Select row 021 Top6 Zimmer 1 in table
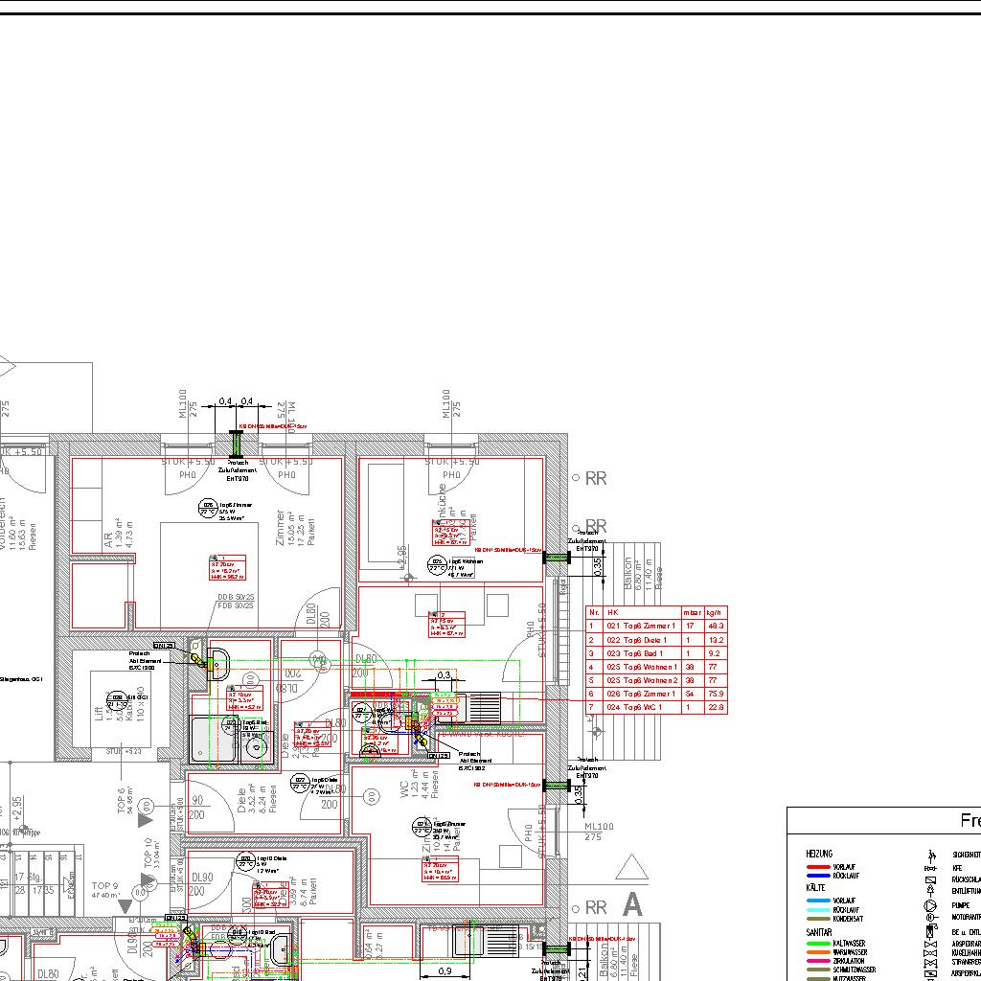The image size is (981, 981). coord(641,626)
